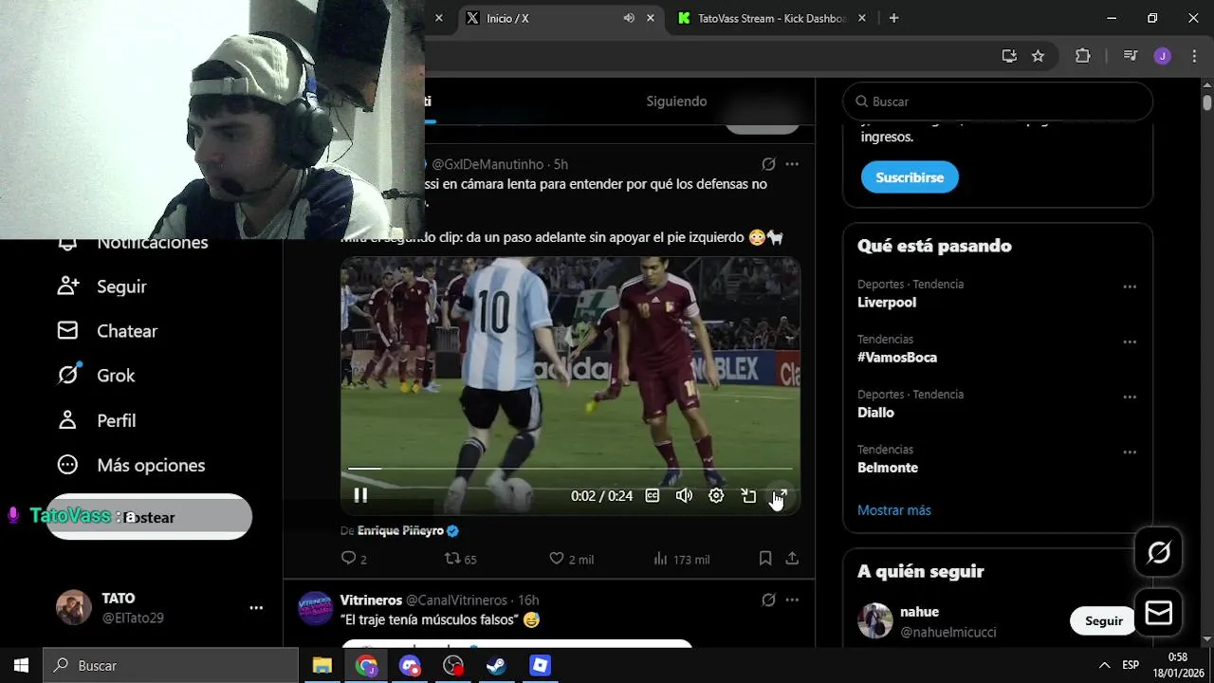The height and width of the screenshot is (683, 1214).
Task: Bookmark the Messi tweet
Action: coord(765,559)
